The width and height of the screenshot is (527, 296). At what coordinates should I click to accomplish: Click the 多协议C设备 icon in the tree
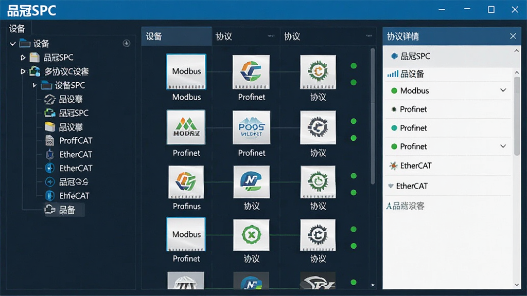tap(35, 71)
